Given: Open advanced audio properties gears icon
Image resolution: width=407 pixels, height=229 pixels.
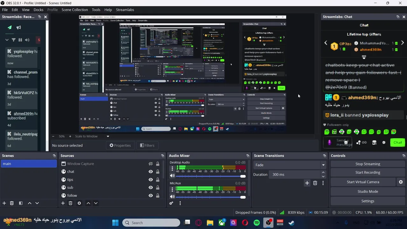Looking at the screenshot, I should click(x=171, y=203).
